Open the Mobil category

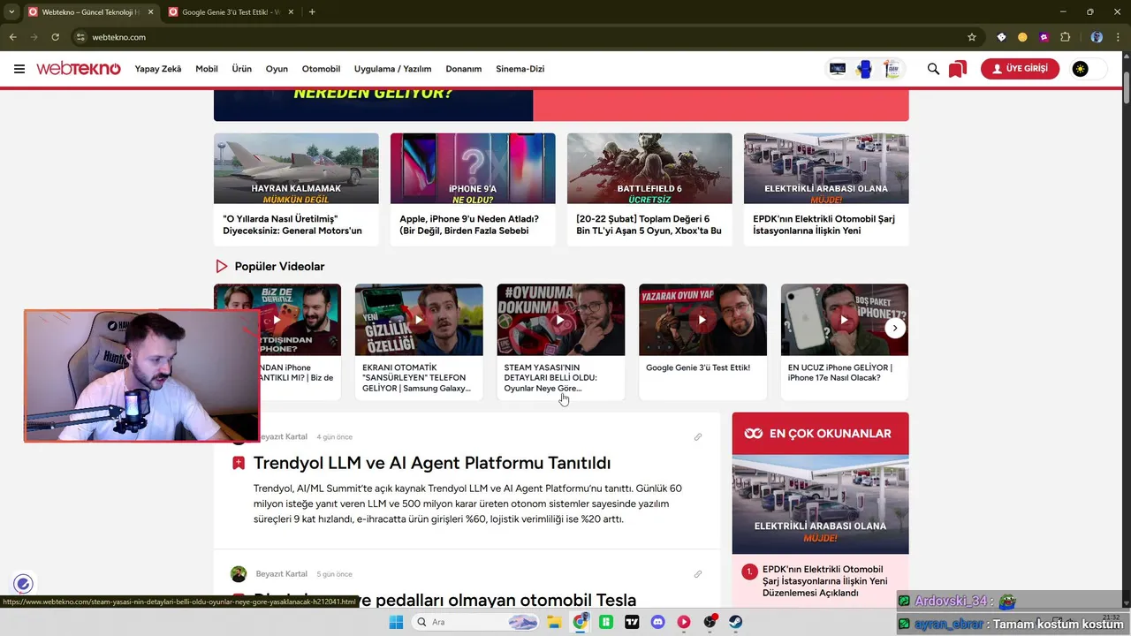(x=207, y=69)
